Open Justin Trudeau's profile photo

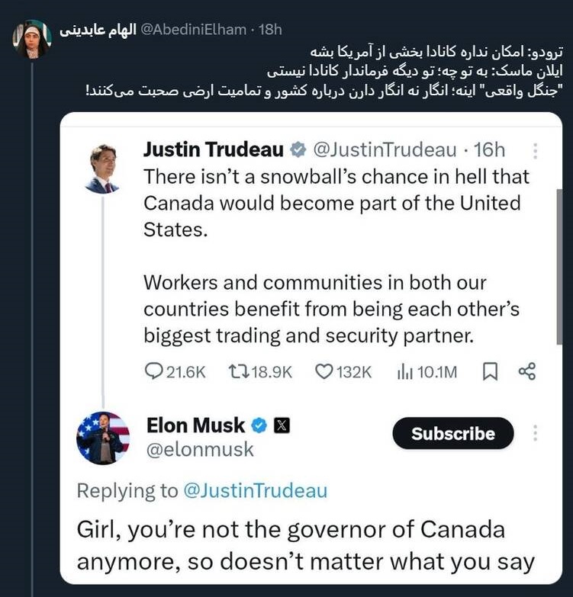(x=102, y=169)
